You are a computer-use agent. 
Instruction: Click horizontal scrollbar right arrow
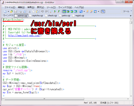(128, 99)
